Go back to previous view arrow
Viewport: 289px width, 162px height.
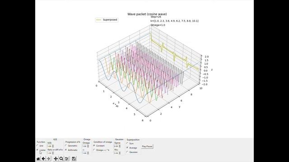[43, 159]
